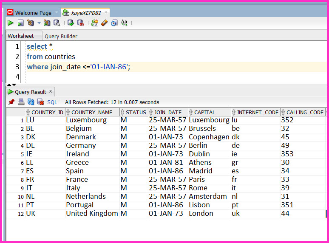The height and width of the screenshot is (243, 329).
Task: Select the 'Ireland' cell
Action: (92, 154)
